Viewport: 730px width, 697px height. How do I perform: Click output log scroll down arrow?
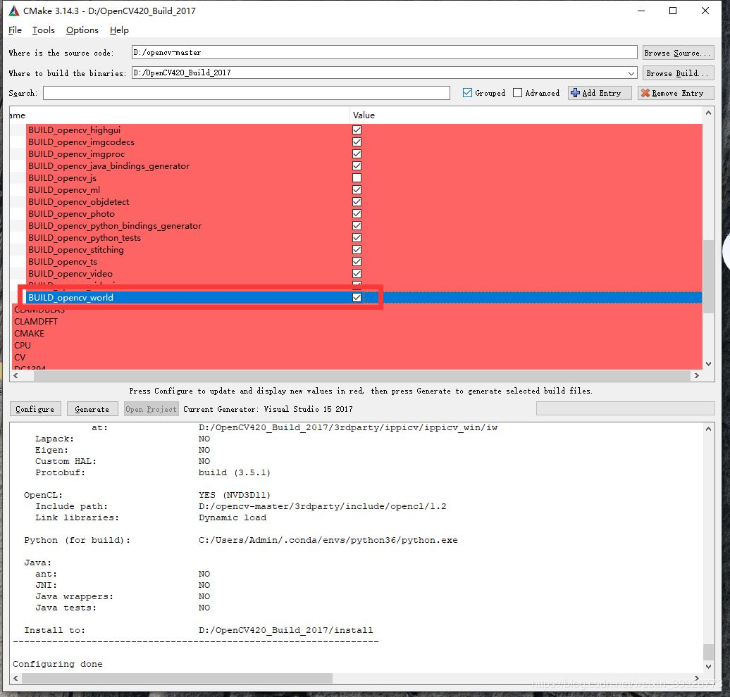[708, 667]
